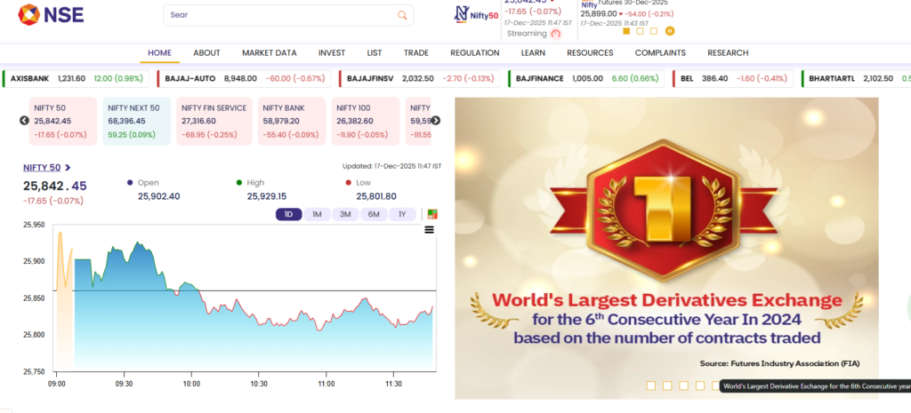Click the Open value 25,902.40

tap(158, 196)
